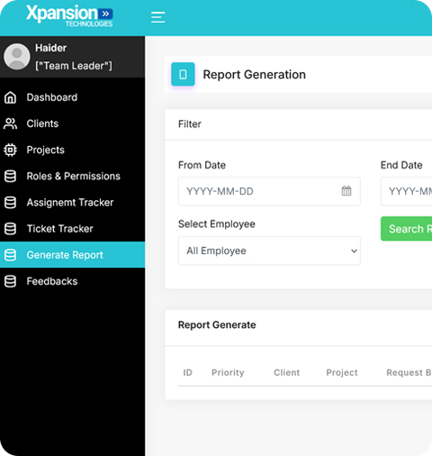Click the green Search button
The width and height of the screenshot is (432, 456).
(407, 229)
